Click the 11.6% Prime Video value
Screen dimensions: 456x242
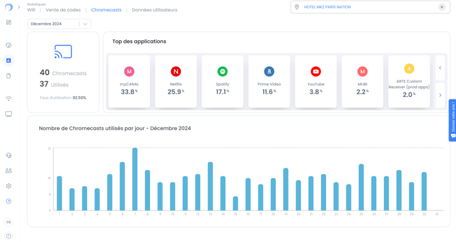point(269,92)
